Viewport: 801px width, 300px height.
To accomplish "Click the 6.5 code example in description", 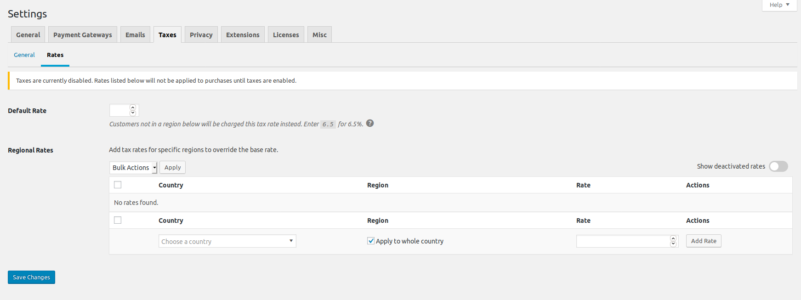I will (x=328, y=124).
